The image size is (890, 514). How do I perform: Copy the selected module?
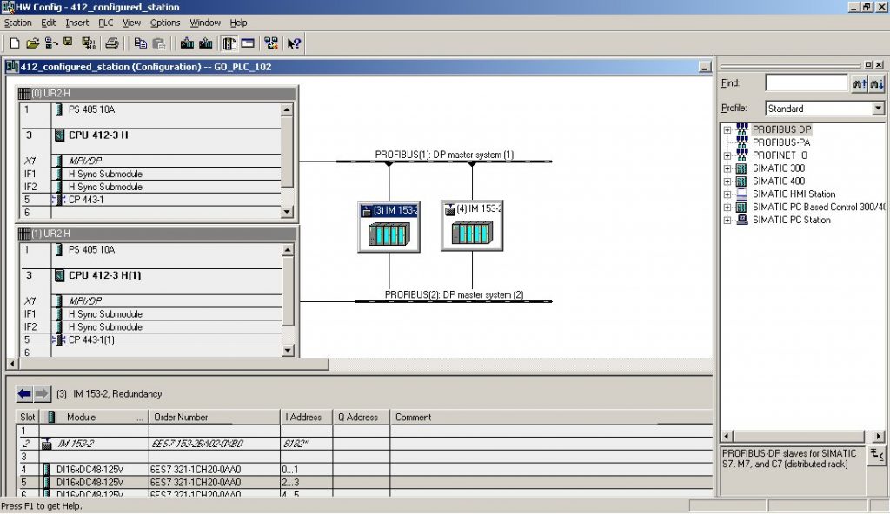pos(141,43)
